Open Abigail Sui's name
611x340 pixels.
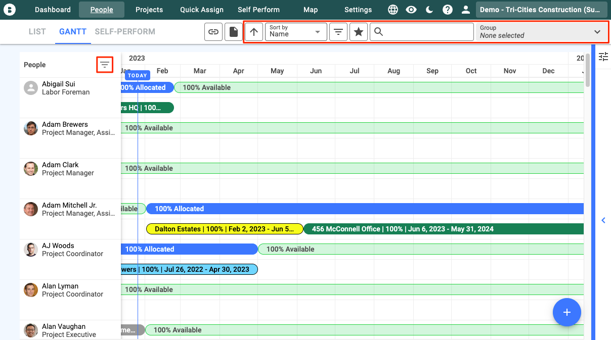[x=59, y=84]
